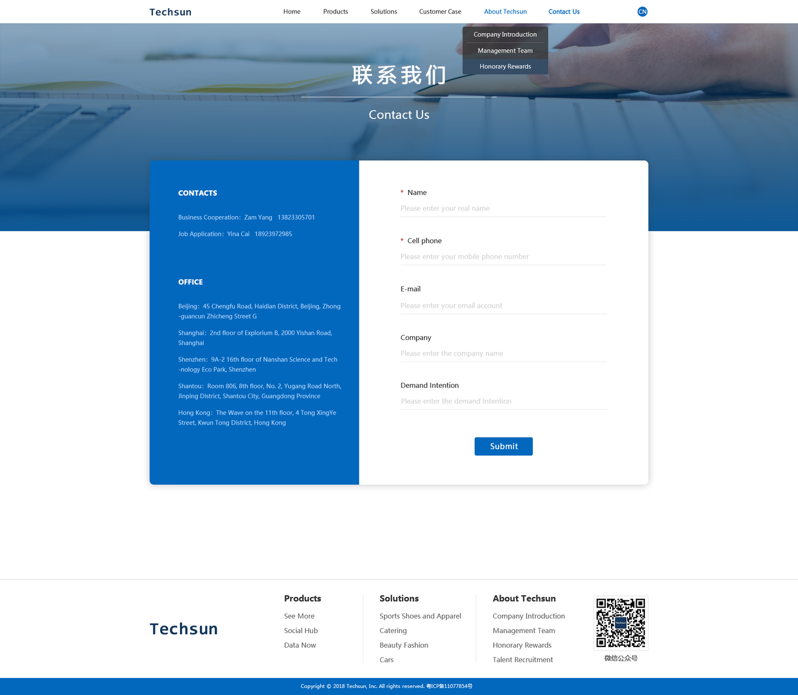The width and height of the screenshot is (798, 695).
Task: Focus the Demand Intention input field
Action: [504, 401]
